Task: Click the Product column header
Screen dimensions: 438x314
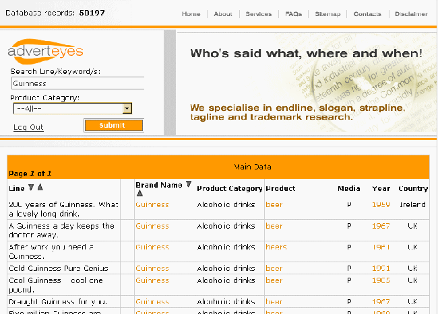Action: (280, 189)
